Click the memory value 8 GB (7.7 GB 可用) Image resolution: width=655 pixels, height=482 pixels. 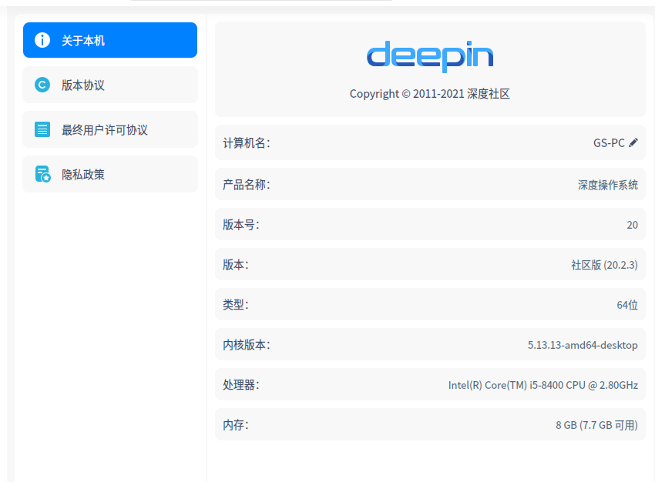[596, 425]
